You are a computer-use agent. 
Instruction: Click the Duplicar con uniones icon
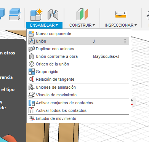pos(32,49)
